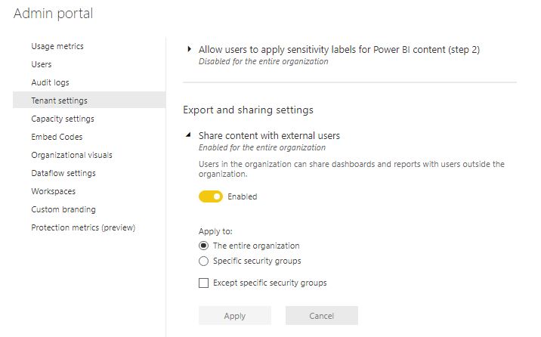The width and height of the screenshot is (541, 337).
Task: Choose Specific security groups radio option
Action: (x=203, y=261)
